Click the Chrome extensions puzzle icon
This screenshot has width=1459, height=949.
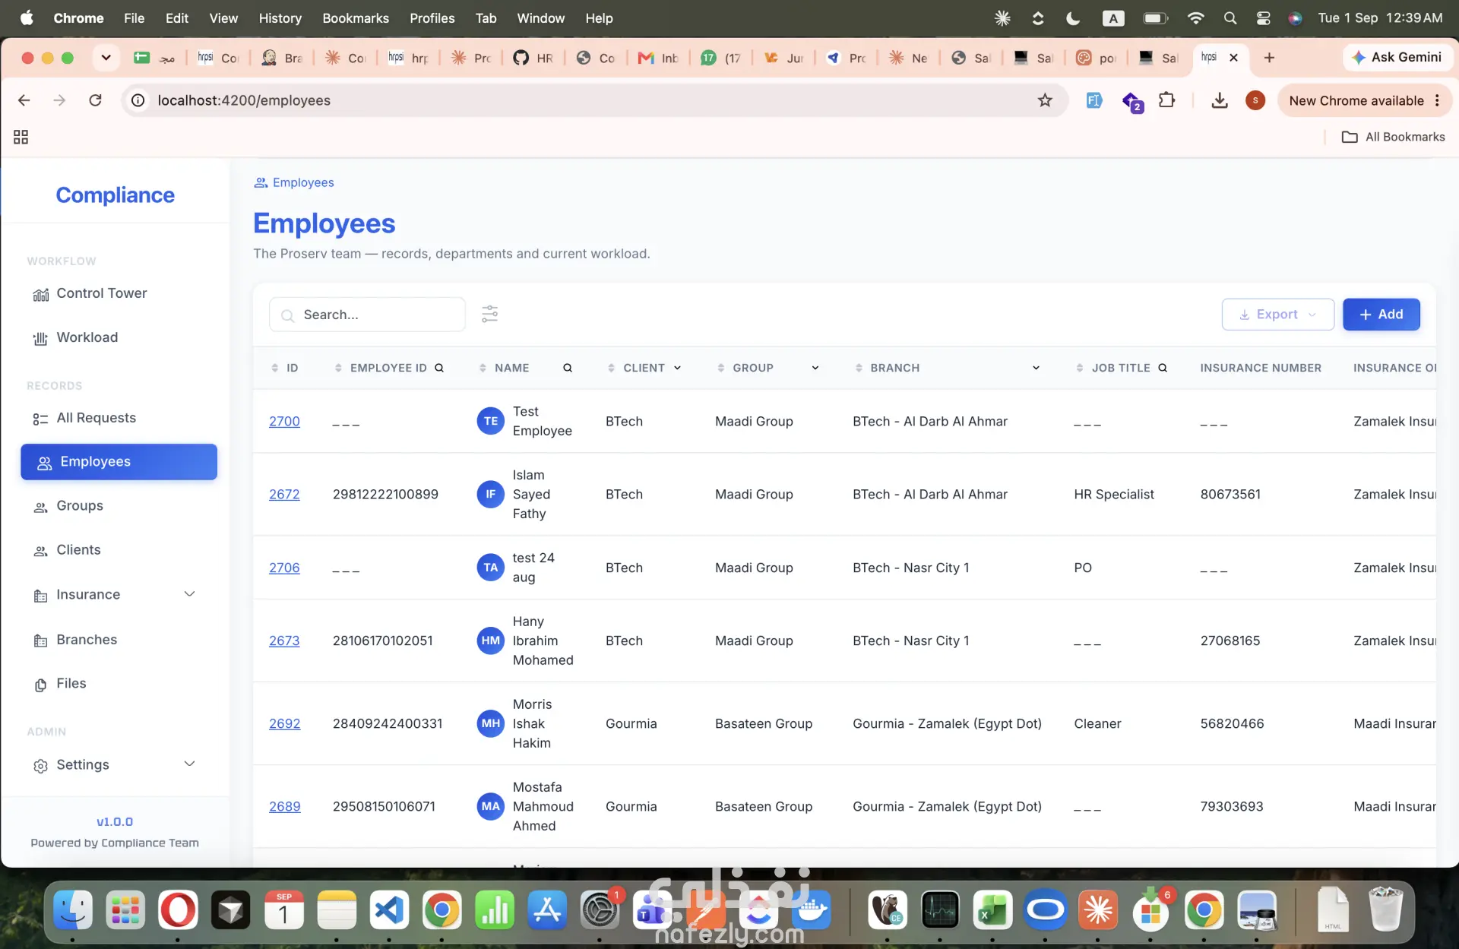(x=1166, y=100)
